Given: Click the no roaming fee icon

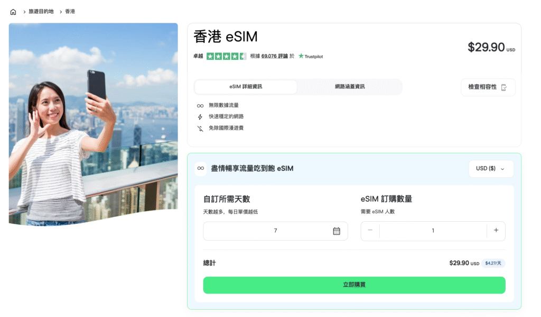Looking at the screenshot, I should [x=200, y=128].
